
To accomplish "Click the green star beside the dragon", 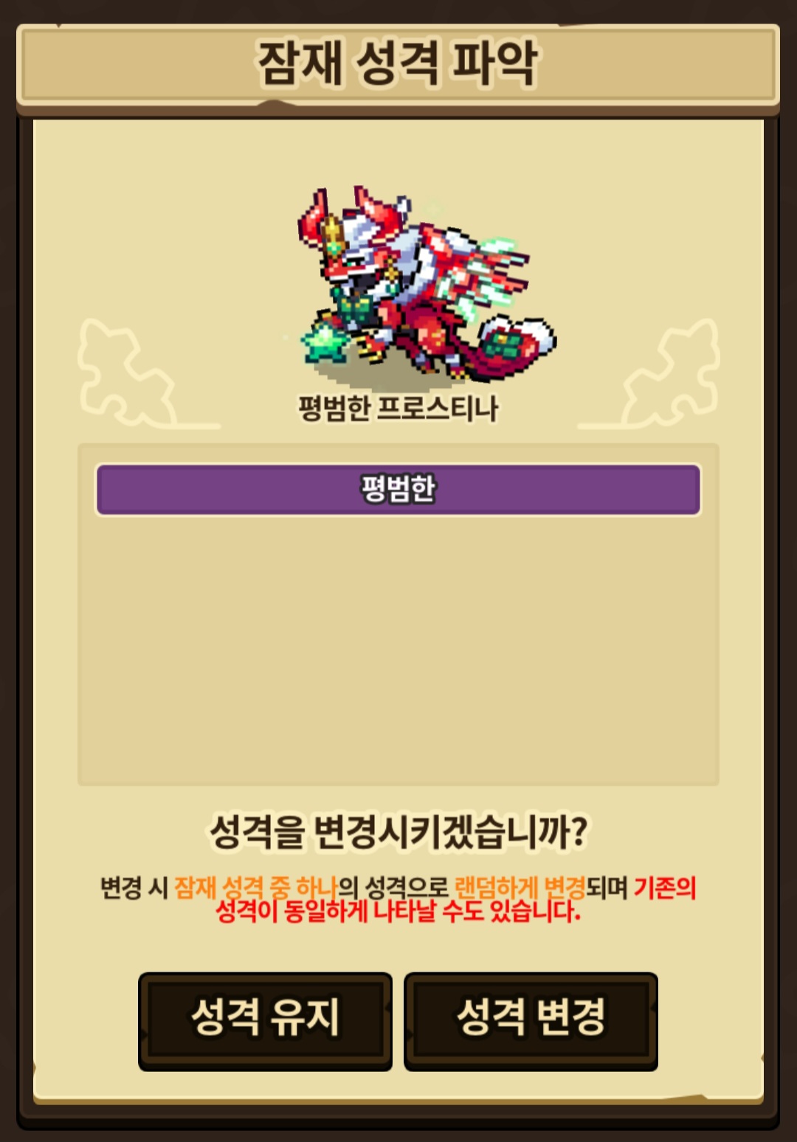I will point(324,342).
